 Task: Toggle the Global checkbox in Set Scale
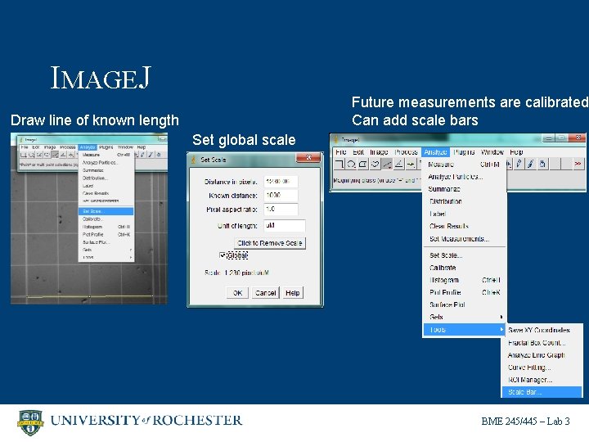222,255
